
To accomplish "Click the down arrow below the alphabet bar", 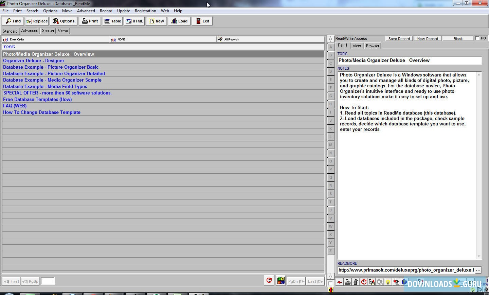I will (330, 276).
